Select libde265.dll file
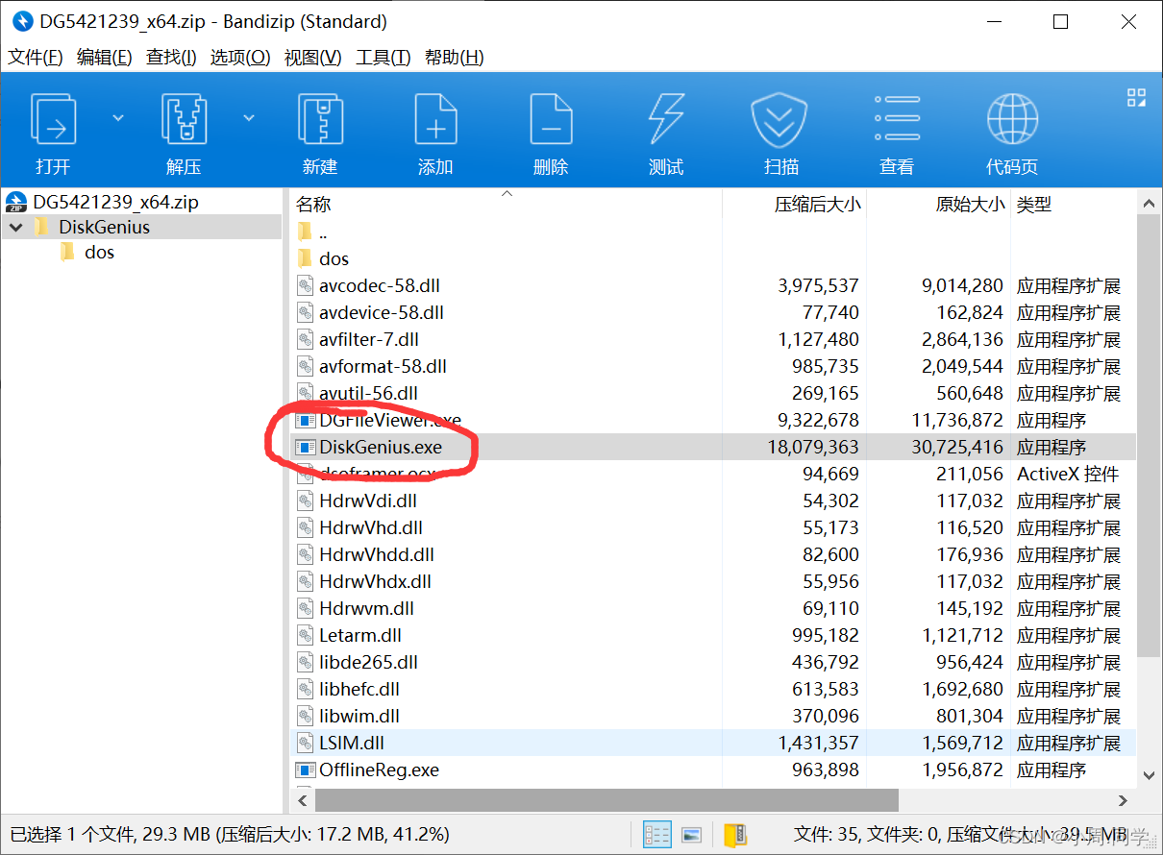 368,662
